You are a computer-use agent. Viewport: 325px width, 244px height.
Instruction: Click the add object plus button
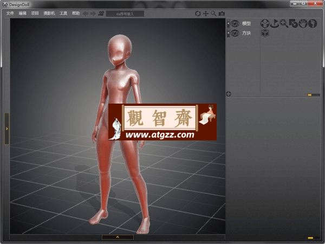click(x=229, y=94)
